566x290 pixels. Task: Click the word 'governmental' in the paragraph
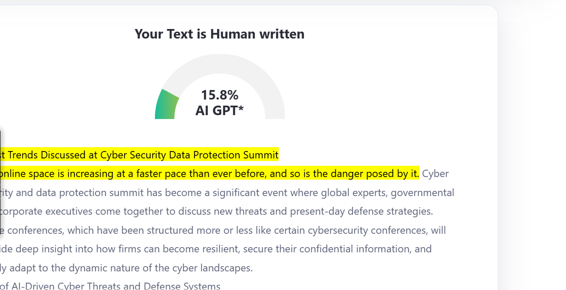pyautogui.click(x=422, y=193)
